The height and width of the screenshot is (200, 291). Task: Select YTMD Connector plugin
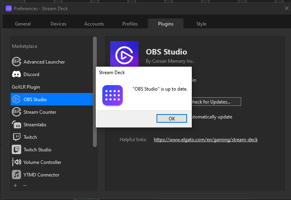(52, 175)
